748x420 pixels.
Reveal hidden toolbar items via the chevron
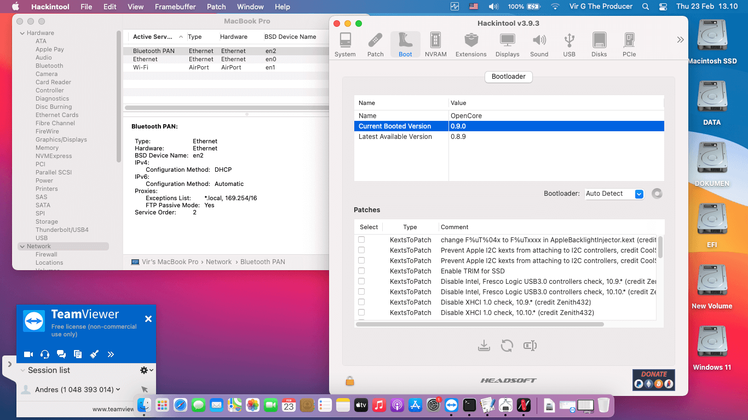click(x=680, y=39)
